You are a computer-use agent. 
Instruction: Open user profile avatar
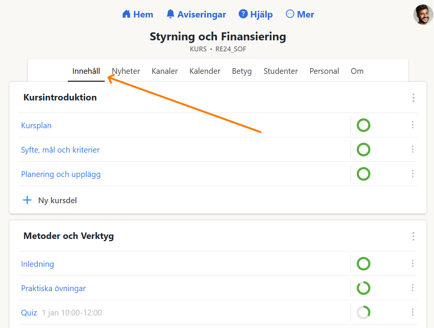coord(423,15)
